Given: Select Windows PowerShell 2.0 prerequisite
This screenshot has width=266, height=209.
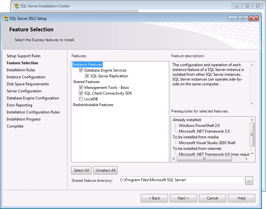Looking at the screenshot, I should tap(199, 126).
